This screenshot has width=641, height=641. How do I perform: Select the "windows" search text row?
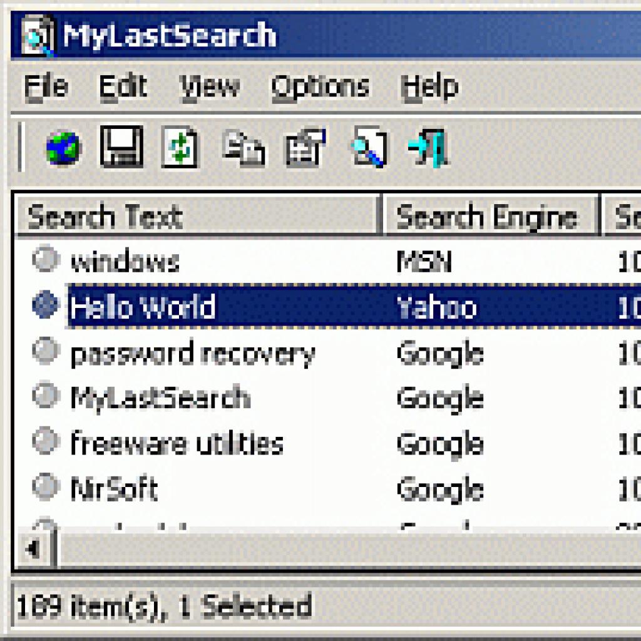tap(125, 261)
